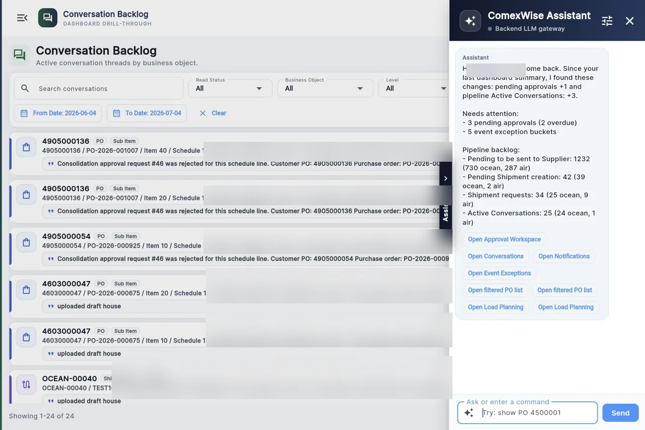
Task: Click the Clear filter button
Action: (212, 113)
